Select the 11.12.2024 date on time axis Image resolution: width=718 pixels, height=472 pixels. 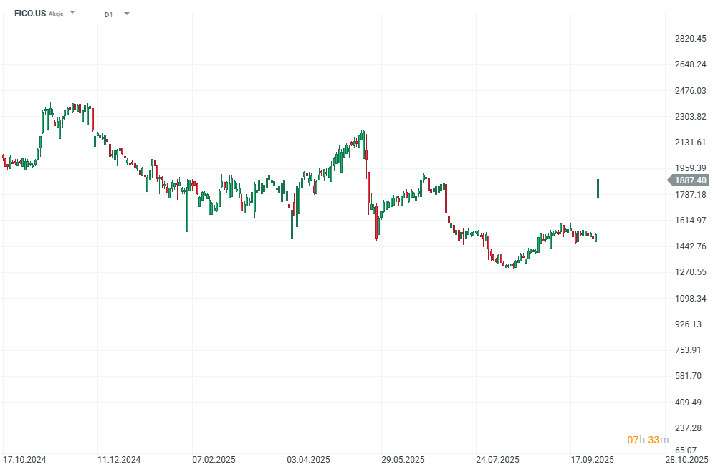coord(119,459)
